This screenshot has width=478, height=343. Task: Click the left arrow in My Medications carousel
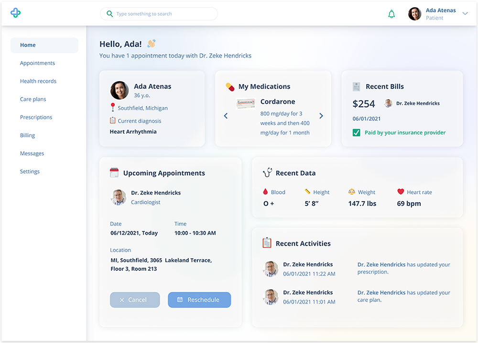click(225, 115)
